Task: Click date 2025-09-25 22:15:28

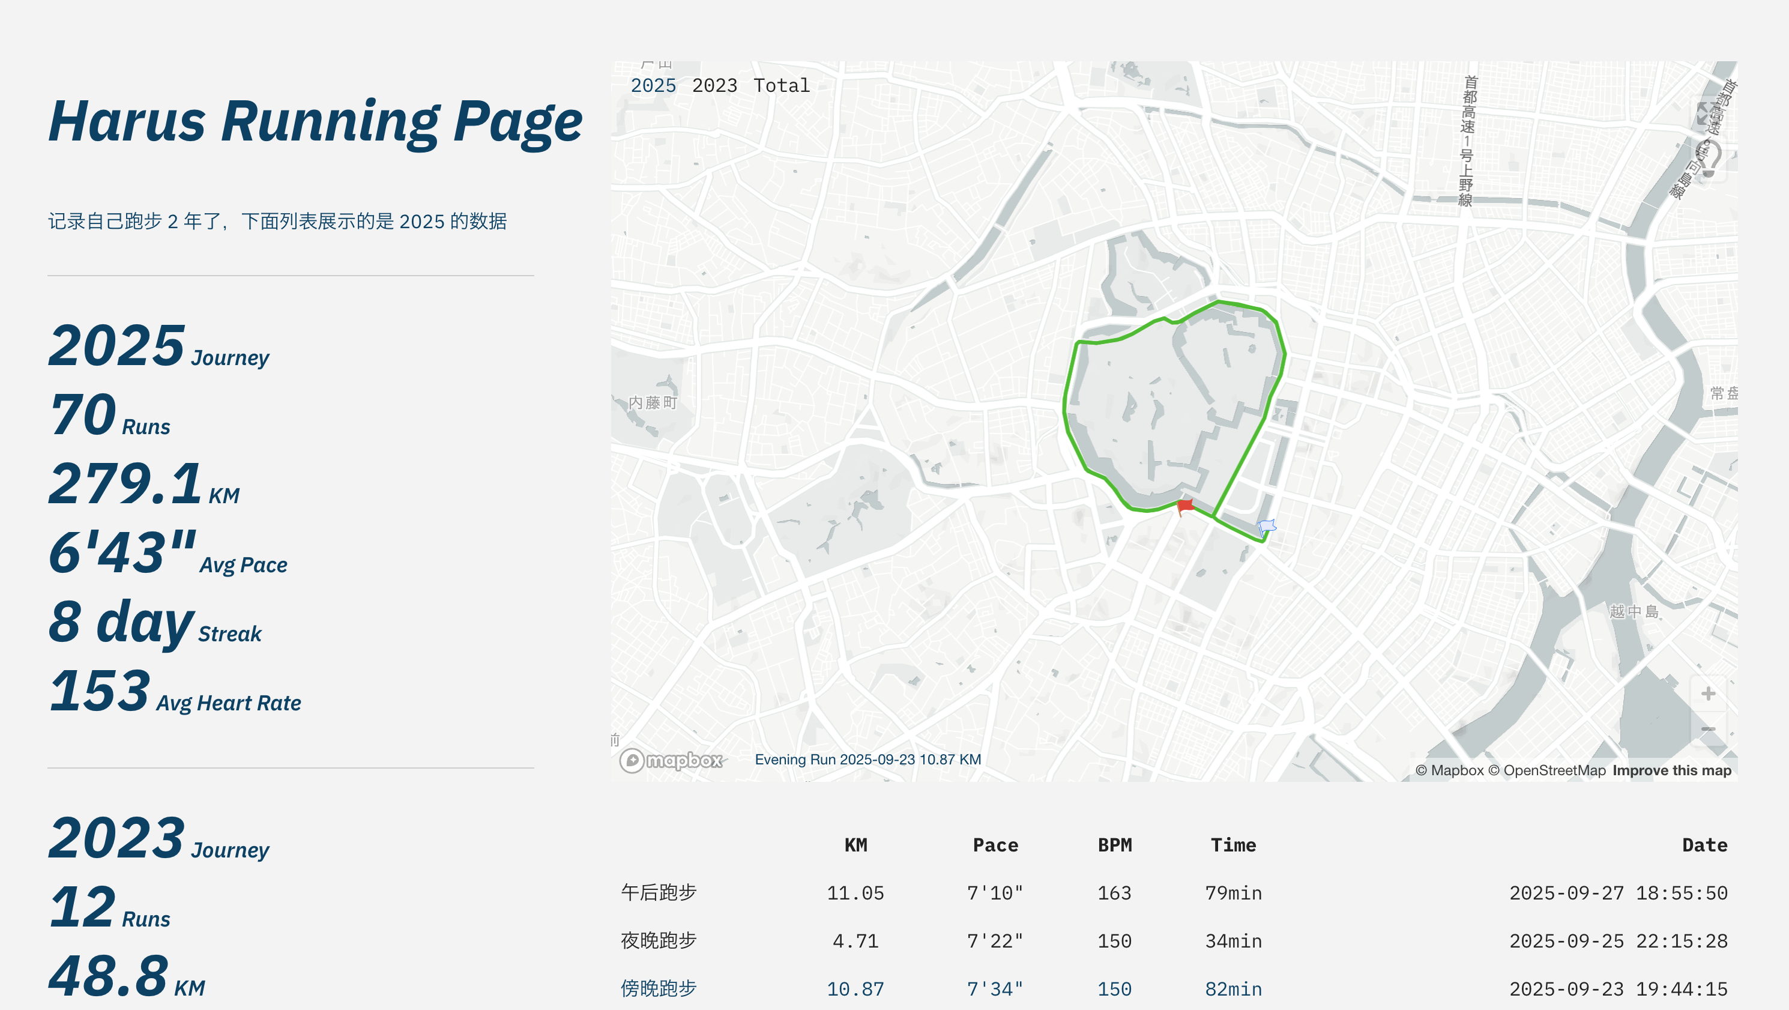Action: coord(1619,940)
